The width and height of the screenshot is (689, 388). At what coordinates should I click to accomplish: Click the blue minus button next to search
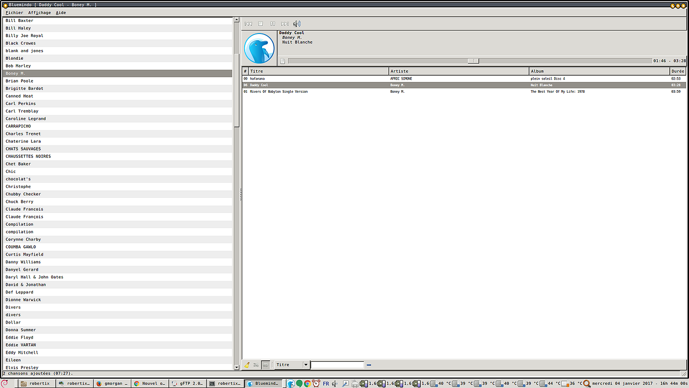pyautogui.click(x=369, y=365)
